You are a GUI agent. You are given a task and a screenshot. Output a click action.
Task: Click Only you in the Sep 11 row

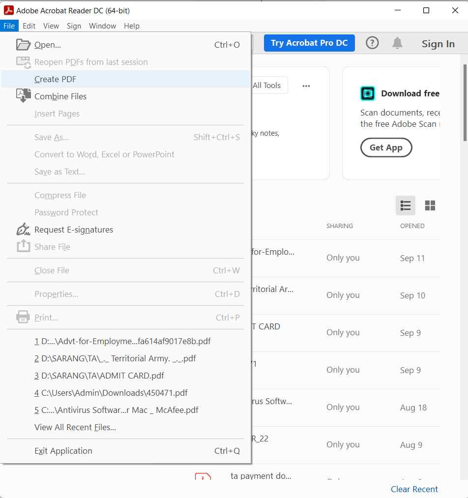343,258
